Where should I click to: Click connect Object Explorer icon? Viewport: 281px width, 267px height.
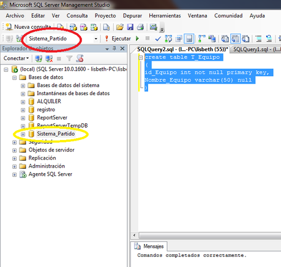[39, 59]
